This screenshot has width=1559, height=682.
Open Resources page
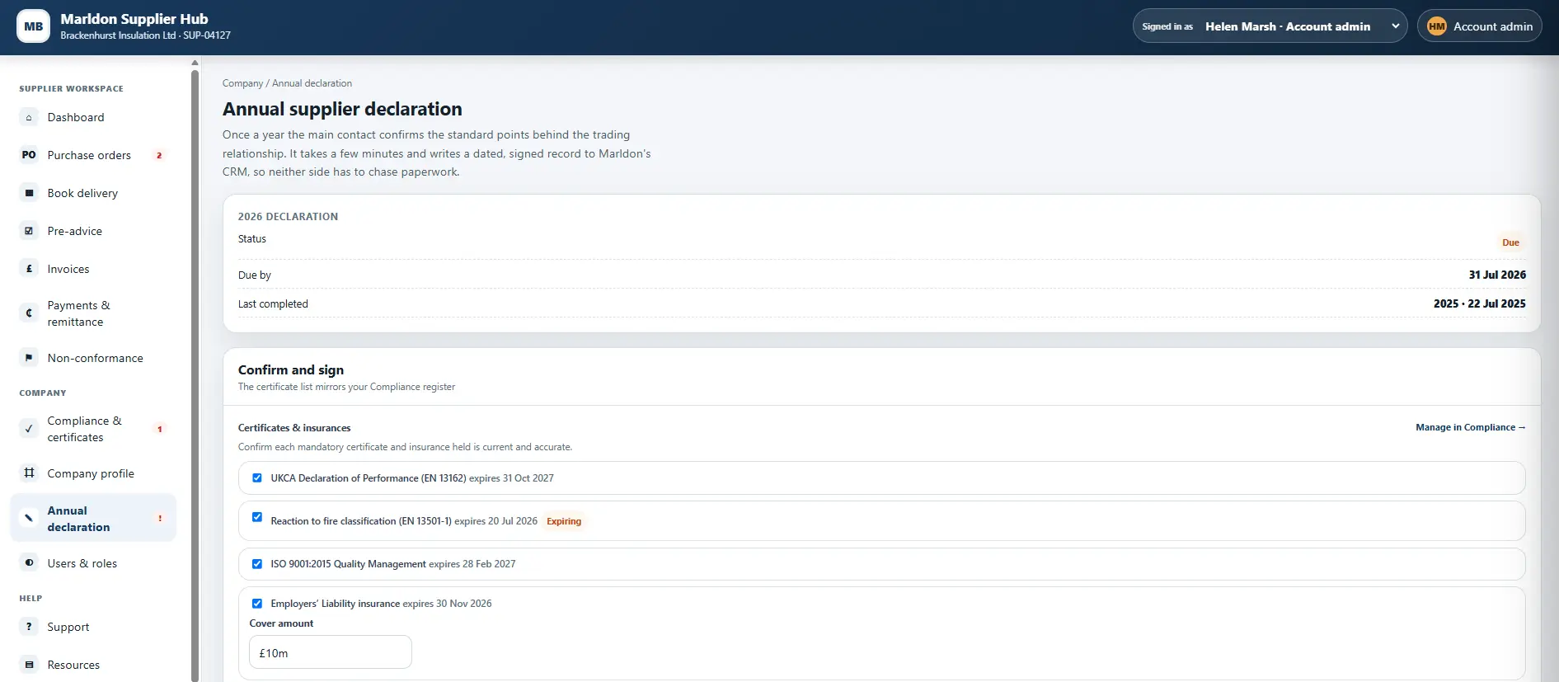pos(93,665)
